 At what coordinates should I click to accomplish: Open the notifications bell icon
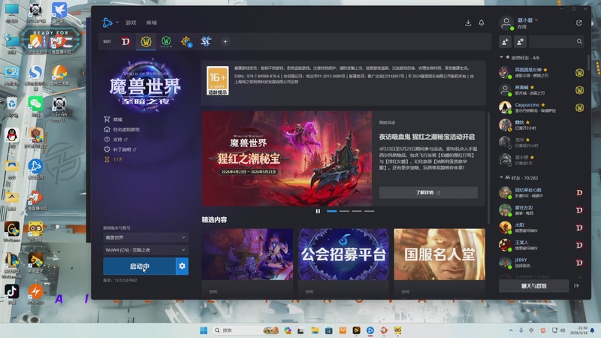[x=482, y=23]
